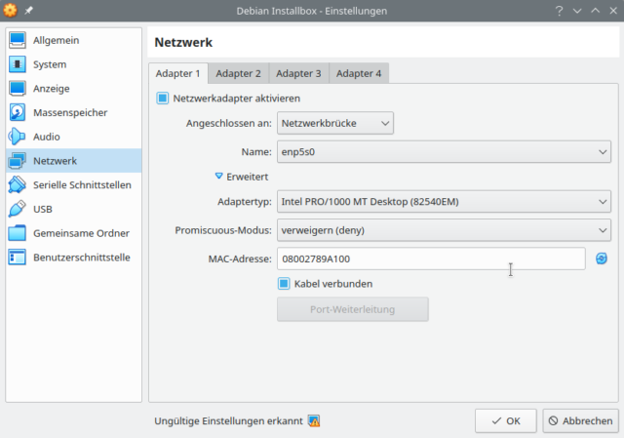Open the Angeschlossen an Netzwerkbrücke dropdown
This screenshot has width=624, height=438.
tap(335, 123)
